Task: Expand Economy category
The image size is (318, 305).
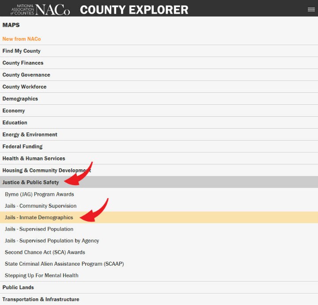Action: [159, 111]
